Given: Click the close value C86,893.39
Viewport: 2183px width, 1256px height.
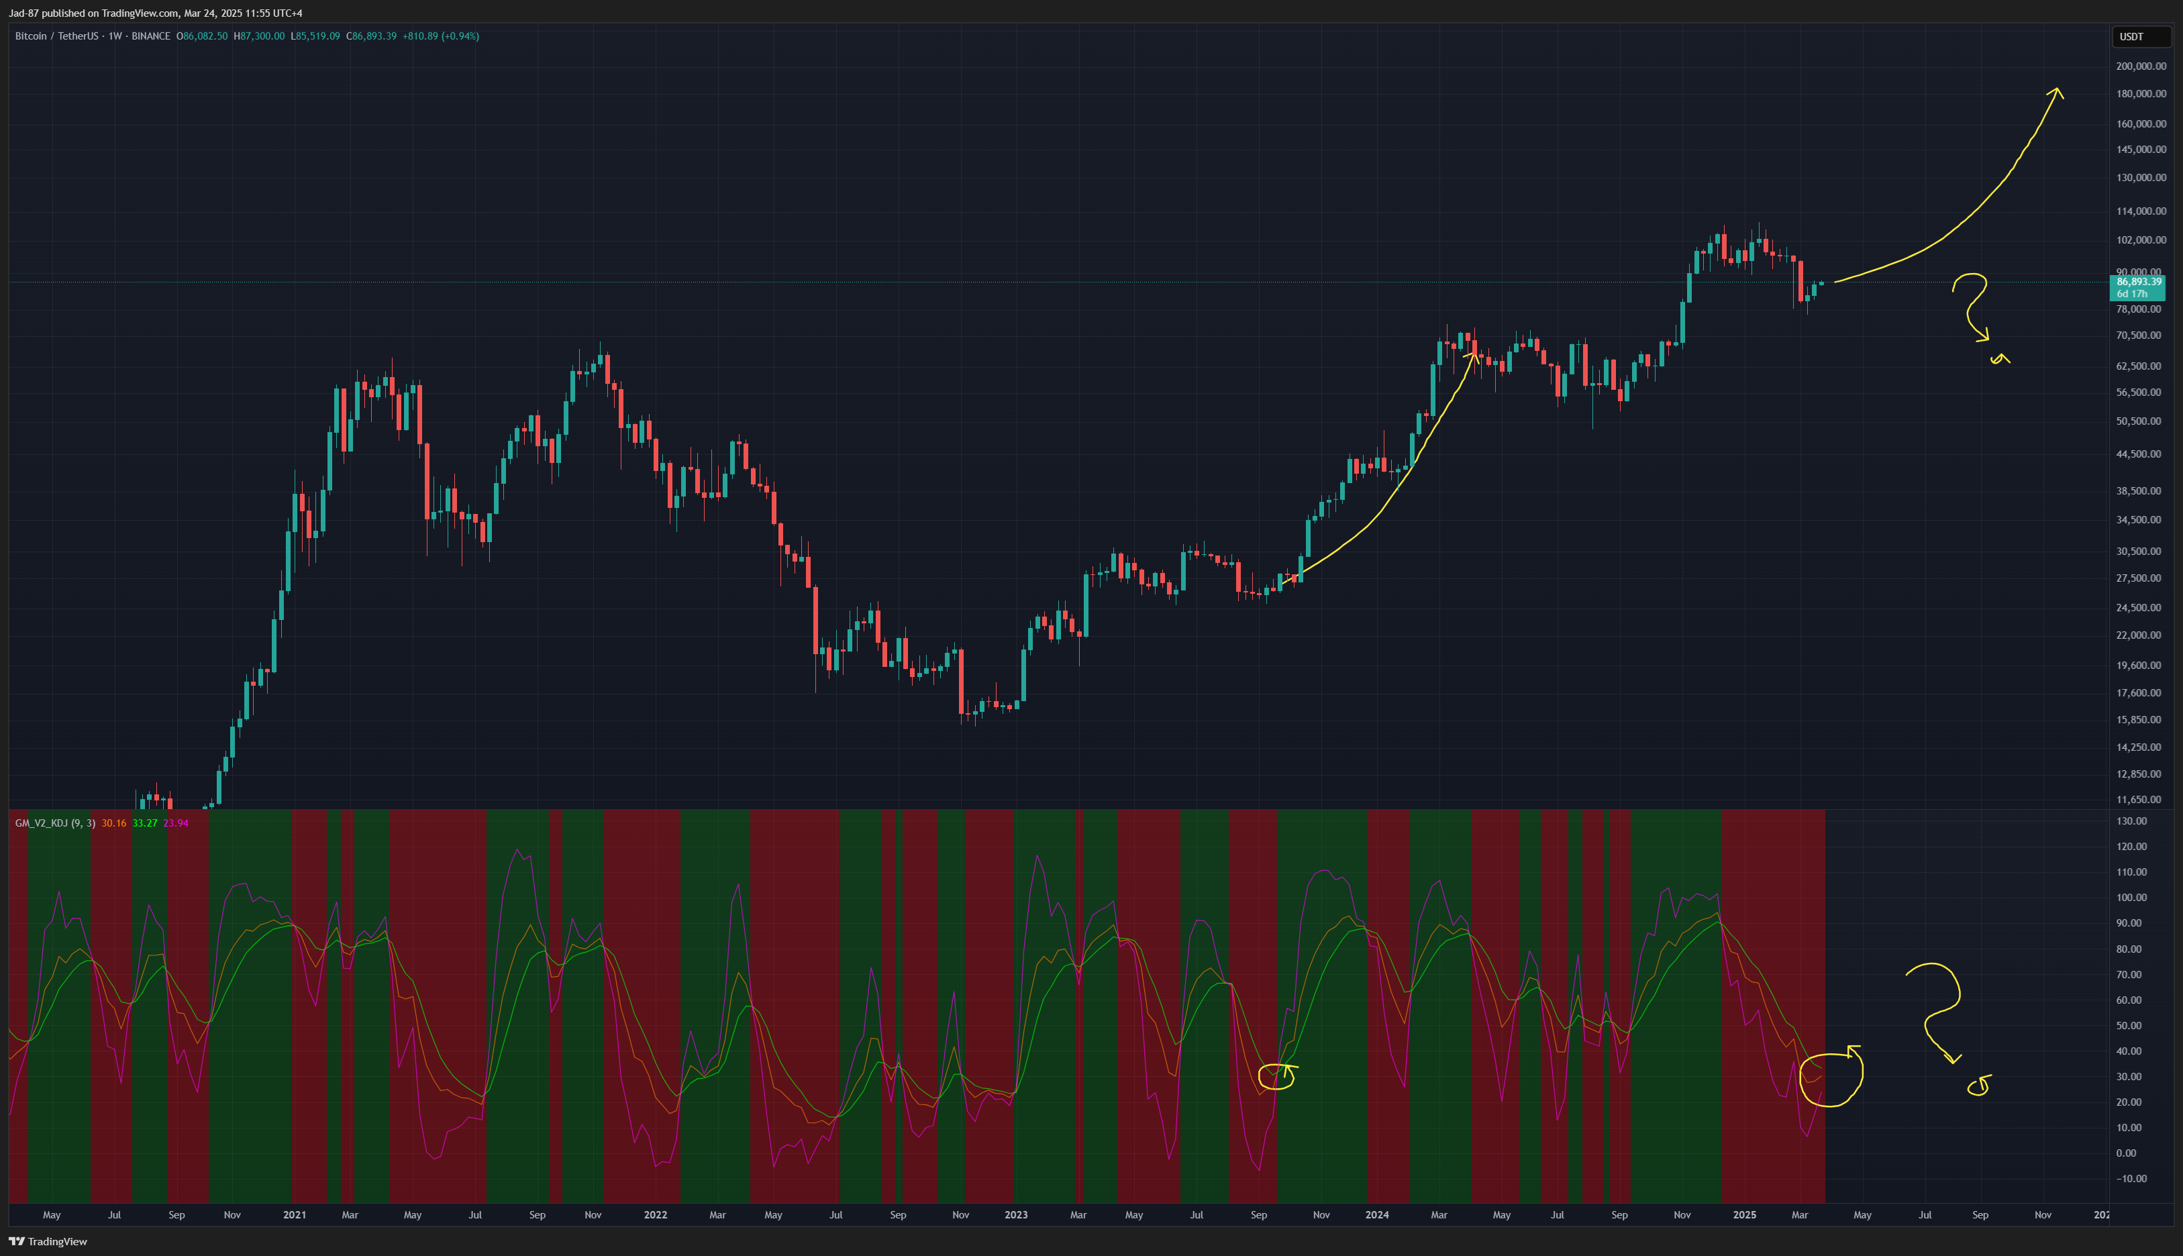Looking at the screenshot, I should [x=372, y=36].
